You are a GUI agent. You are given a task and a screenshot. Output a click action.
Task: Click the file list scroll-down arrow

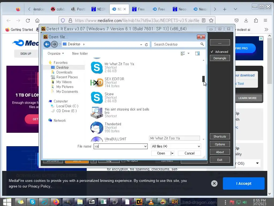[203, 139]
